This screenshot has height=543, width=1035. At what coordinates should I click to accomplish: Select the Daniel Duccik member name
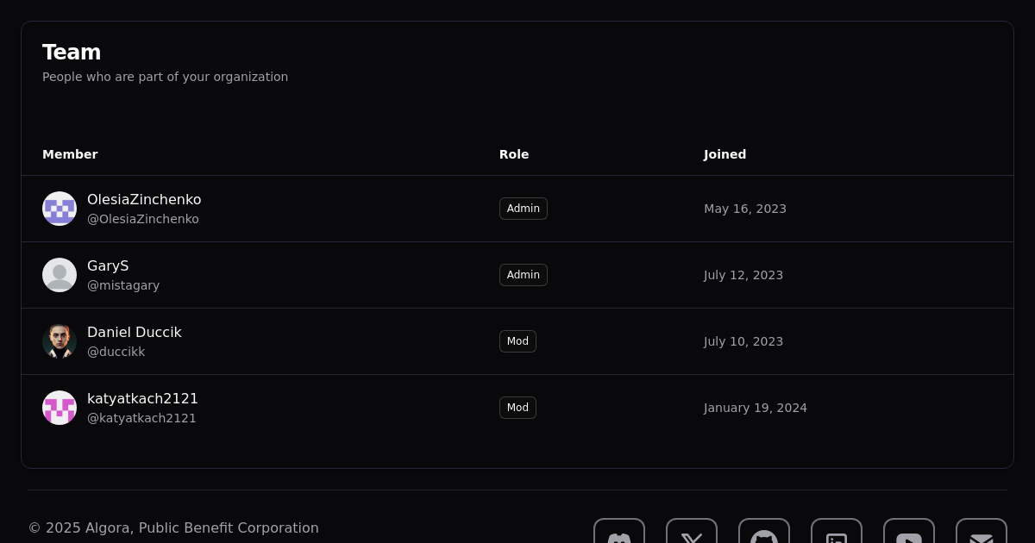135,332
